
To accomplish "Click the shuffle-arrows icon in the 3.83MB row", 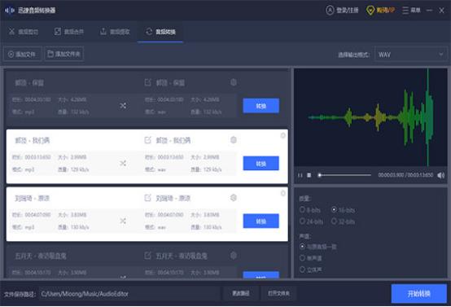I will point(123,221).
